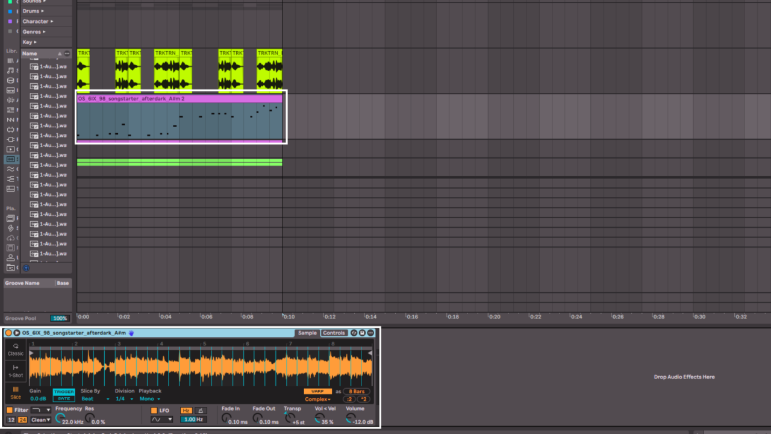Switch to the Sample tab in Simpler

pyautogui.click(x=307, y=333)
